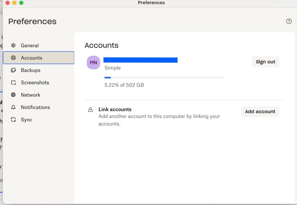This screenshot has width=297, height=205.
Task: Close the Preferences window with red button
Action: click(7, 3)
